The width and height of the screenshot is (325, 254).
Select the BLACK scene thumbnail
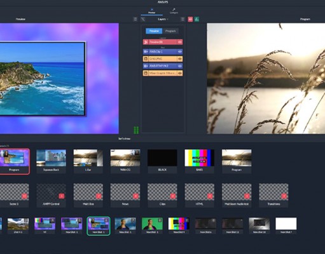pos(162,161)
